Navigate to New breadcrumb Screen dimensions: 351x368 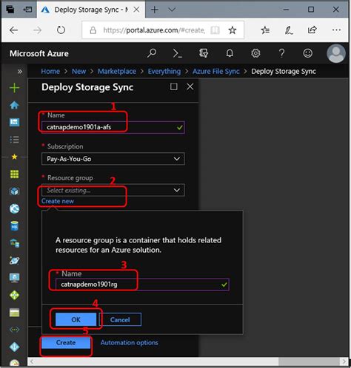pos(78,72)
